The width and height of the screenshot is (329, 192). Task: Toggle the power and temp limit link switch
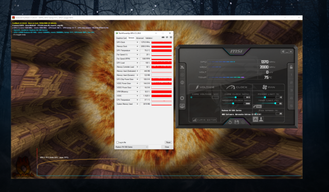(x=258, y=106)
